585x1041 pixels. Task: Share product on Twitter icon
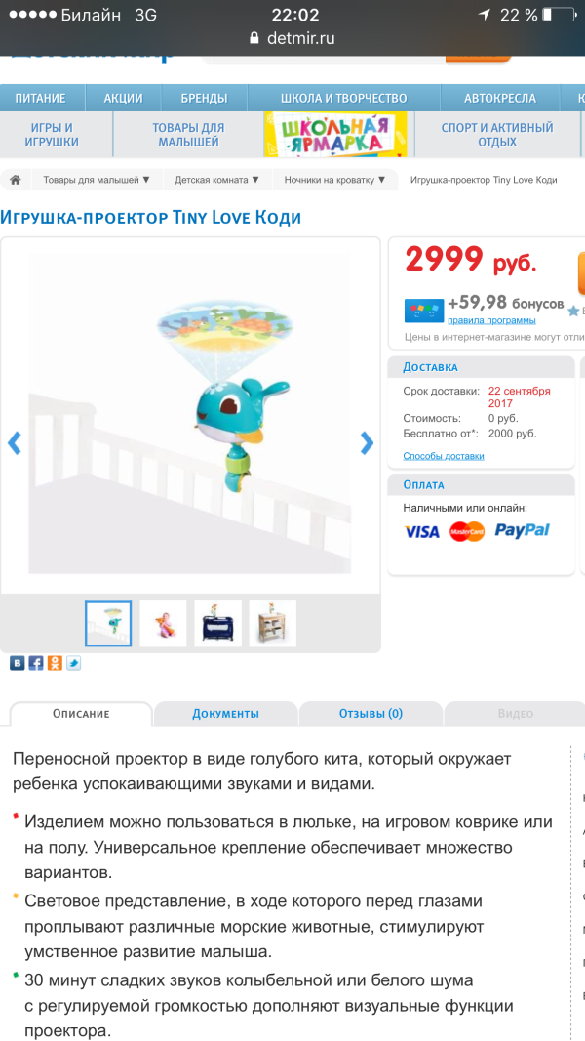(73, 662)
